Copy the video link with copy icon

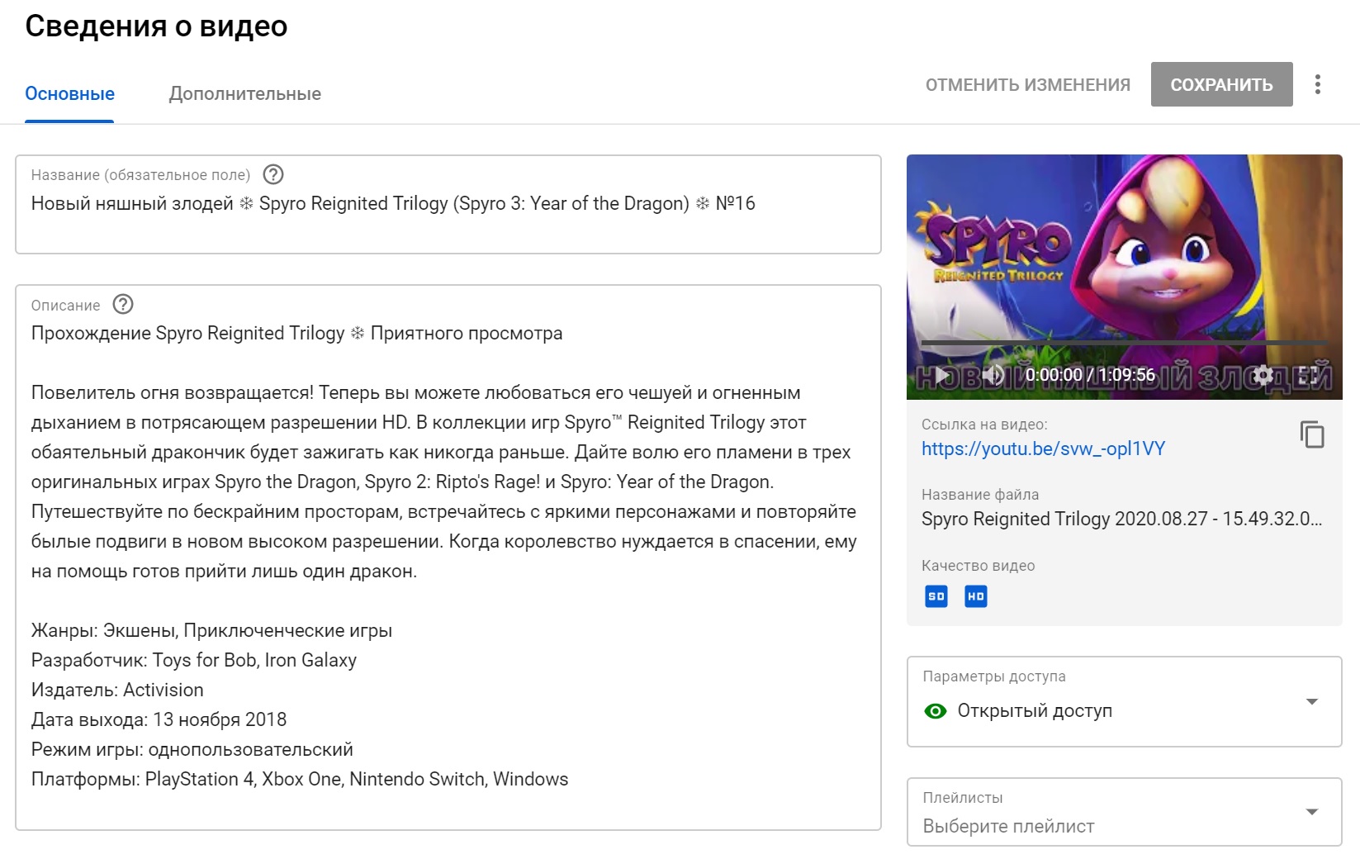pyautogui.click(x=1311, y=434)
